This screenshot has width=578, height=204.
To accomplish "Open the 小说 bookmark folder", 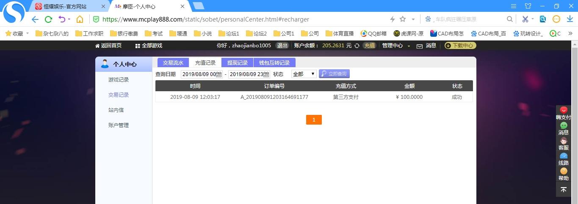I will coord(203,33).
